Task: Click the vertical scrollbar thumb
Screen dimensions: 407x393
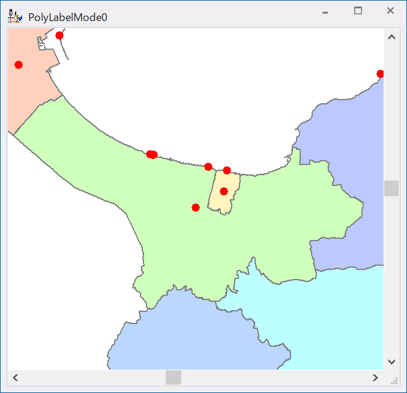Action: pyautogui.click(x=391, y=188)
